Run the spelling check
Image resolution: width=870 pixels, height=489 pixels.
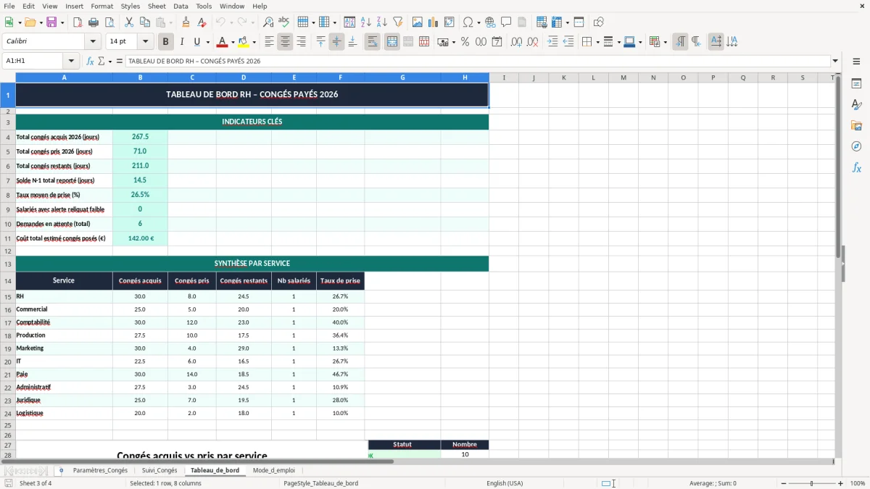(x=284, y=22)
